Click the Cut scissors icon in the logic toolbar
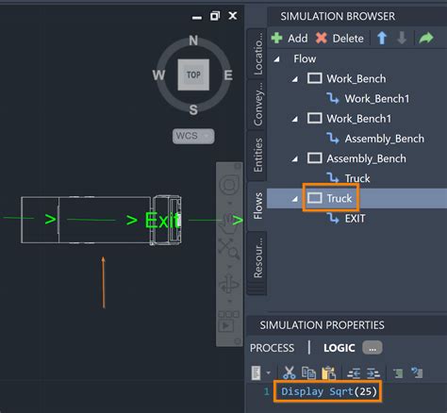Image resolution: width=447 pixels, height=413 pixels. point(289,372)
